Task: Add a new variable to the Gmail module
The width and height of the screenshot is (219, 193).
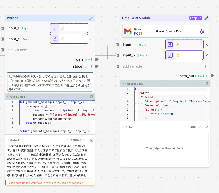Action: pos(205,66)
